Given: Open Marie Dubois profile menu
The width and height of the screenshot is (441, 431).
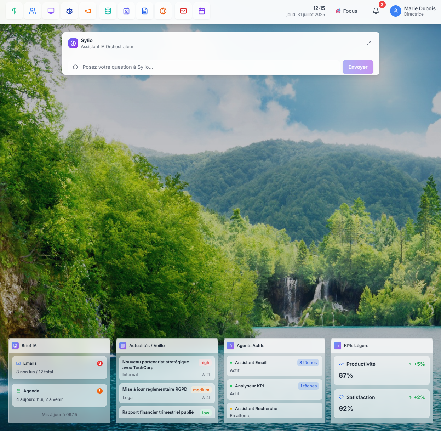Looking at the screenshot, I should click(413, 11).
